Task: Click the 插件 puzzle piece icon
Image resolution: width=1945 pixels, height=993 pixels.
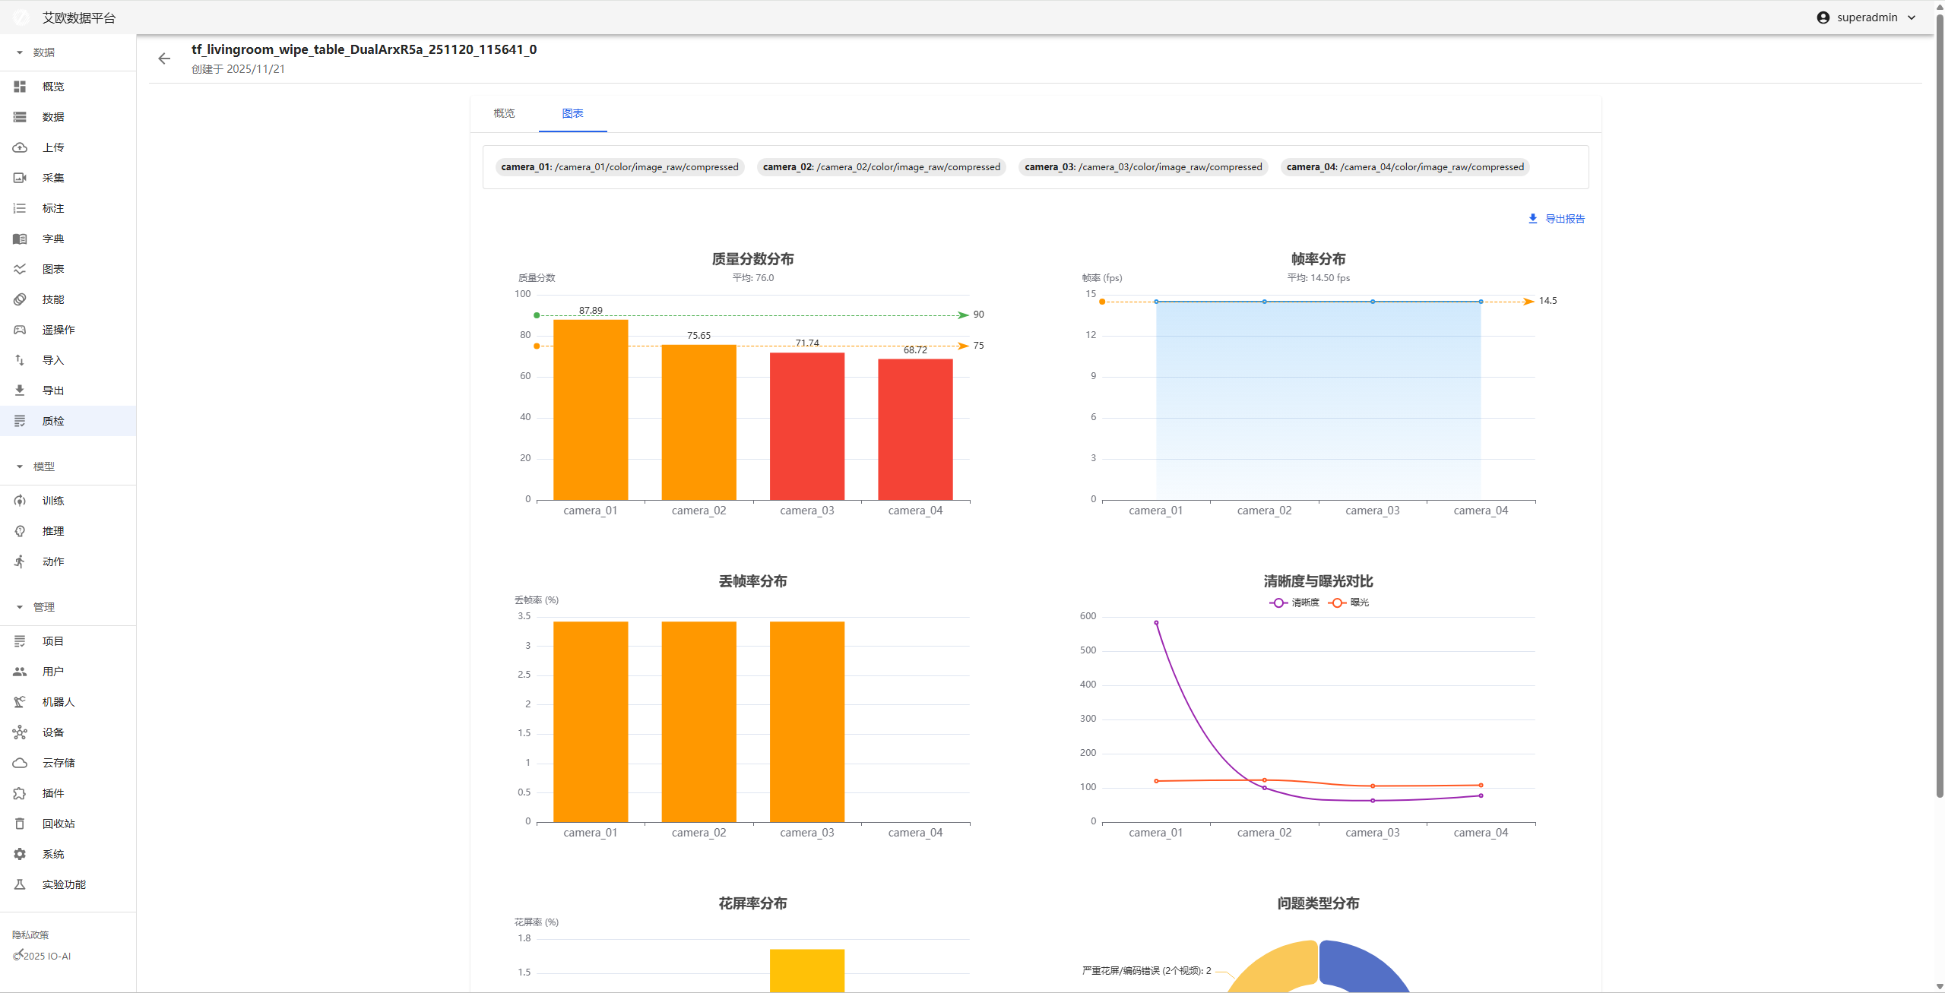Action: 20,793
